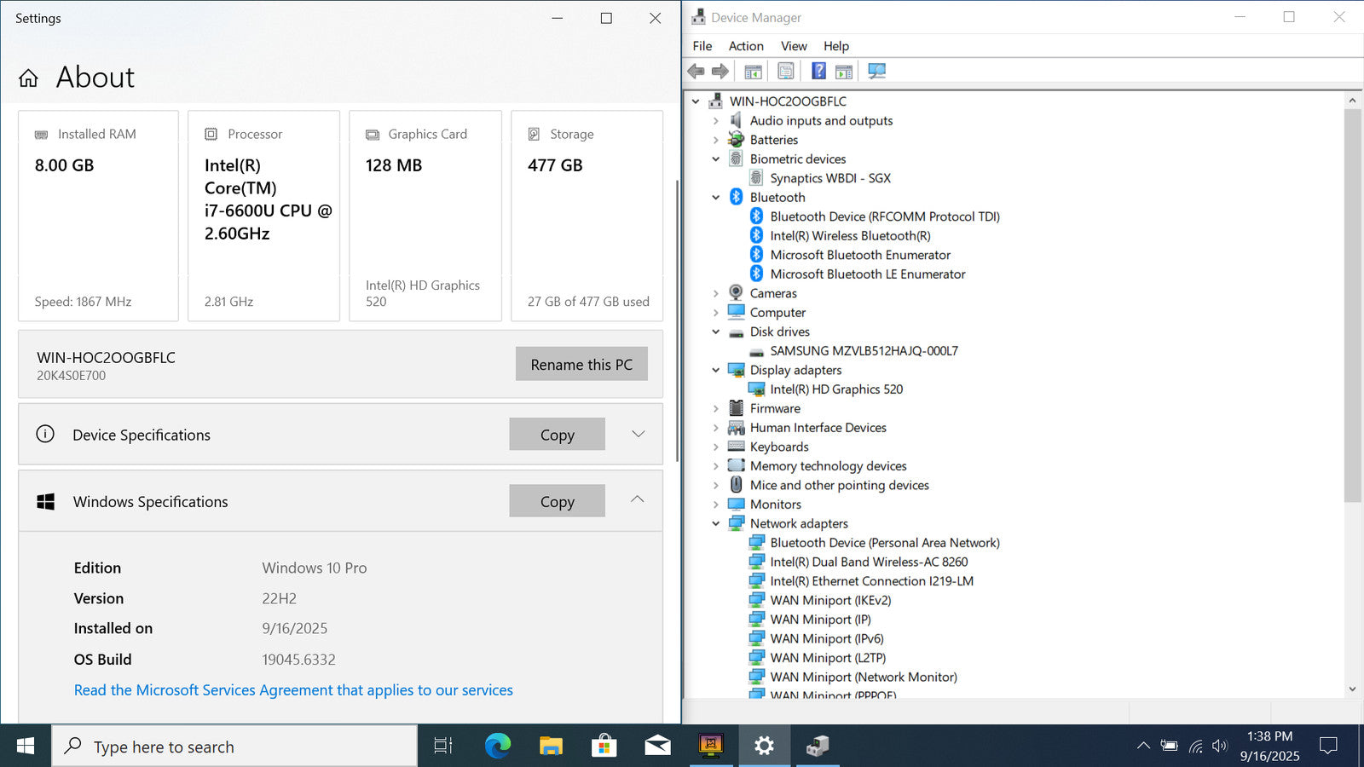Collapse the Bluetooth device category
This screenshot has height=767, width=1364.
coord(716,198)
